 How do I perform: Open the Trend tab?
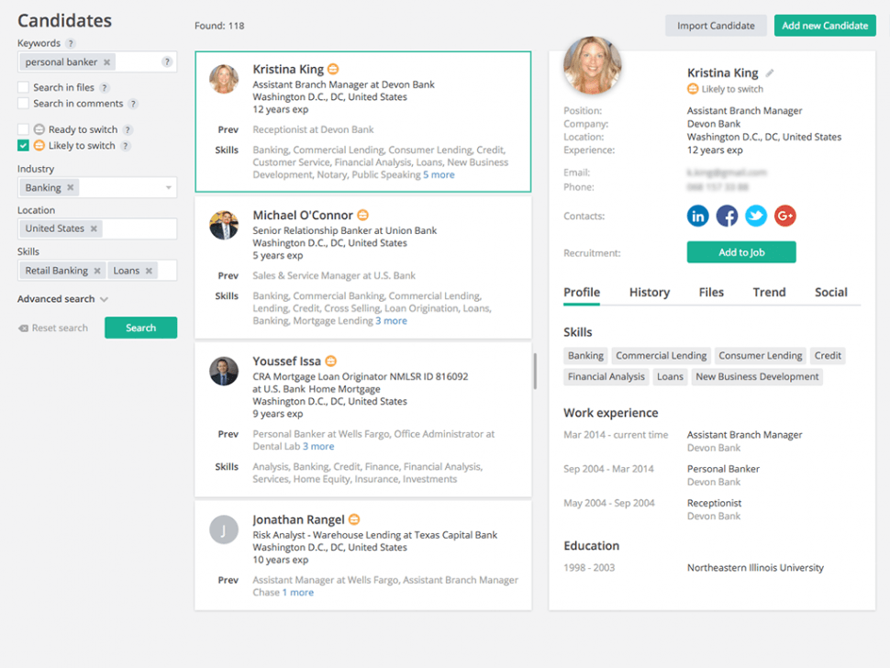769,293
